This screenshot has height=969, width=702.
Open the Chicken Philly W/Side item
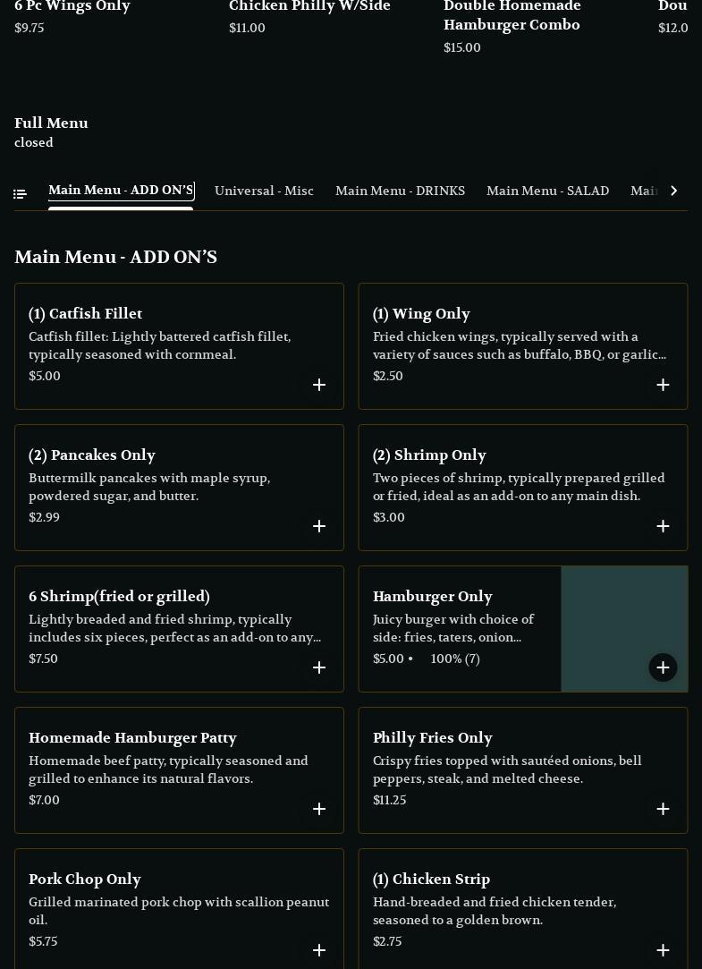(x=309, y=7)
